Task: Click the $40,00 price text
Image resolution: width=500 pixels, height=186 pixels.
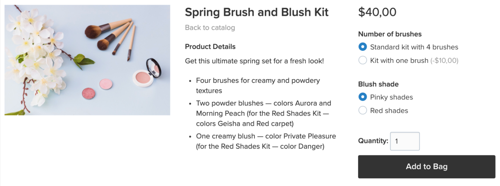Action: click(x=377, y=12)
